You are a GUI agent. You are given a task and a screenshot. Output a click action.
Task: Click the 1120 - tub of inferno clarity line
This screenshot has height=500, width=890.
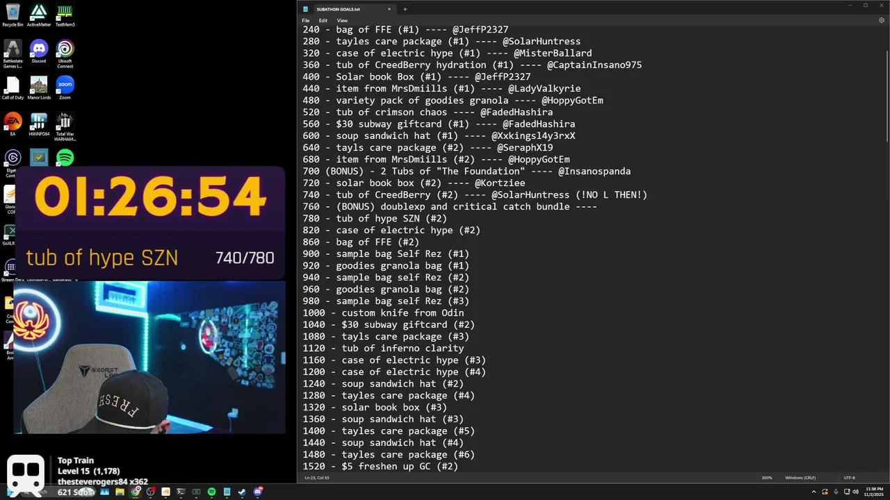pos(383,349)
